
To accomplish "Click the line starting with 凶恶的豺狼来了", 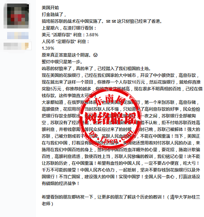I will coord(96,69).
